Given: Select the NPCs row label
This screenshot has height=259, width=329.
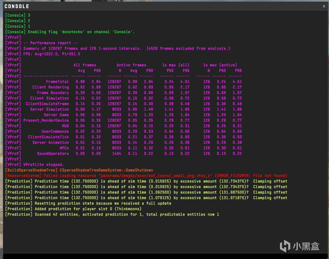Looking at the screenshot, I should (64, 148).
